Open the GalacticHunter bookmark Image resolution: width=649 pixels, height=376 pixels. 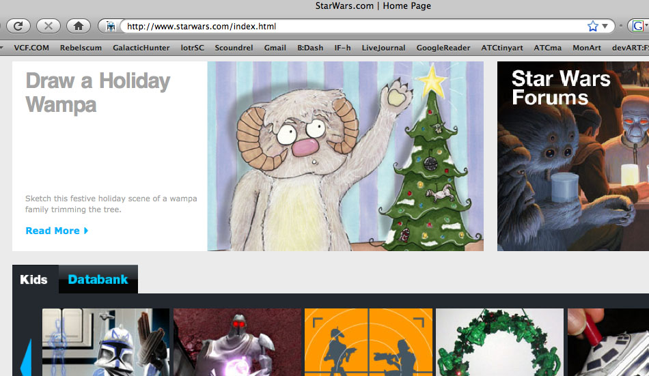141,48
